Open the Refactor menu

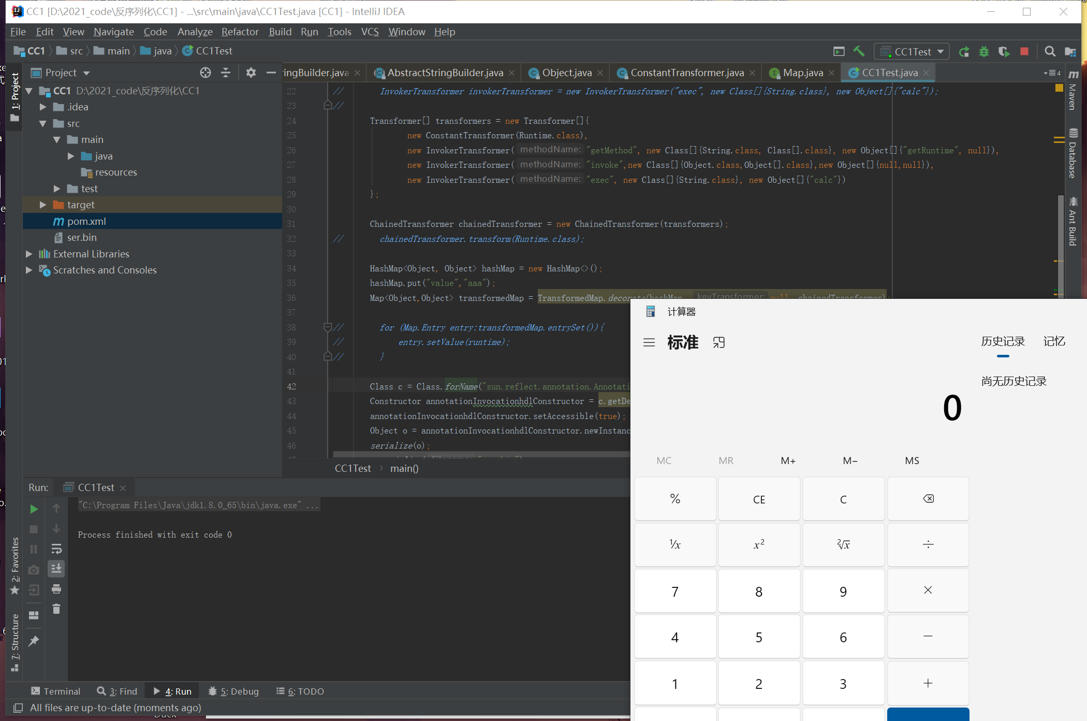[x=240, y=32]
